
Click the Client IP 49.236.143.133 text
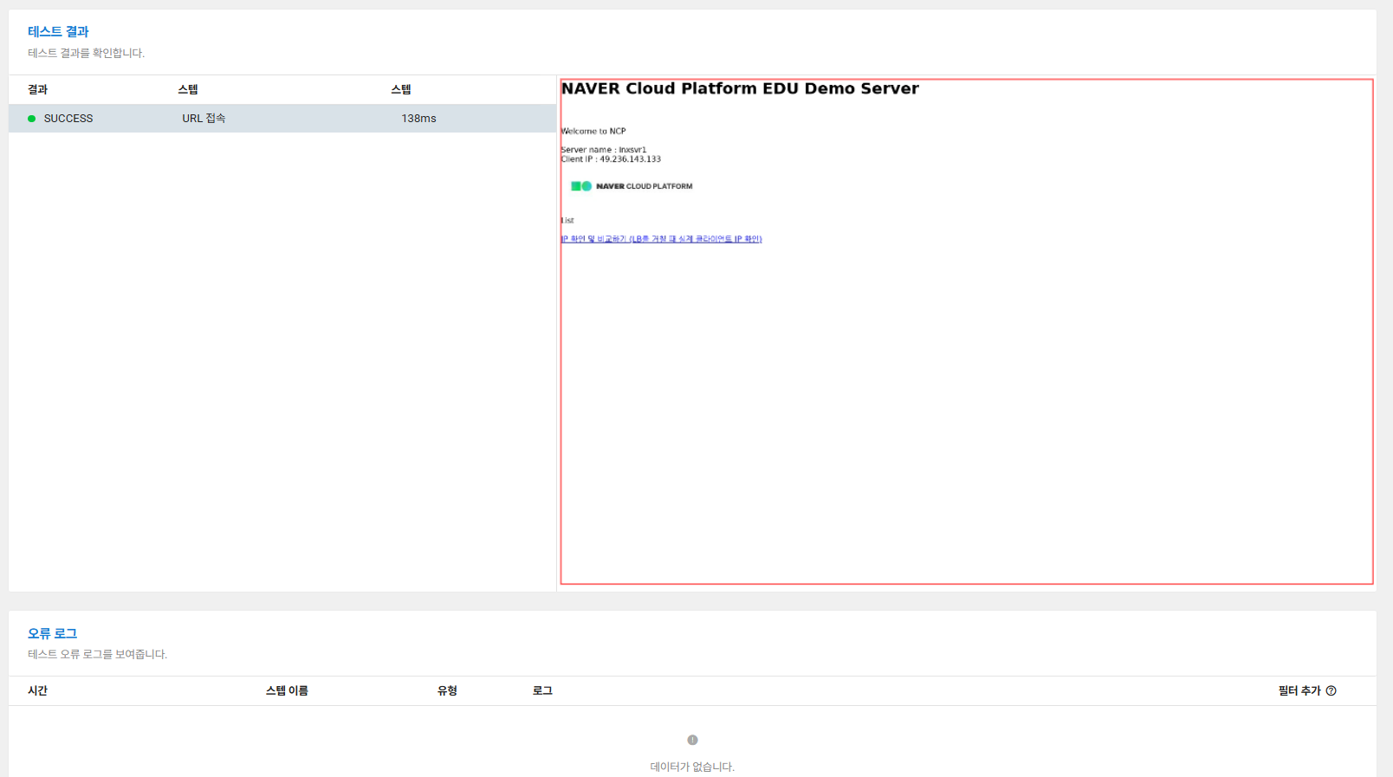(x=611, y=159)
